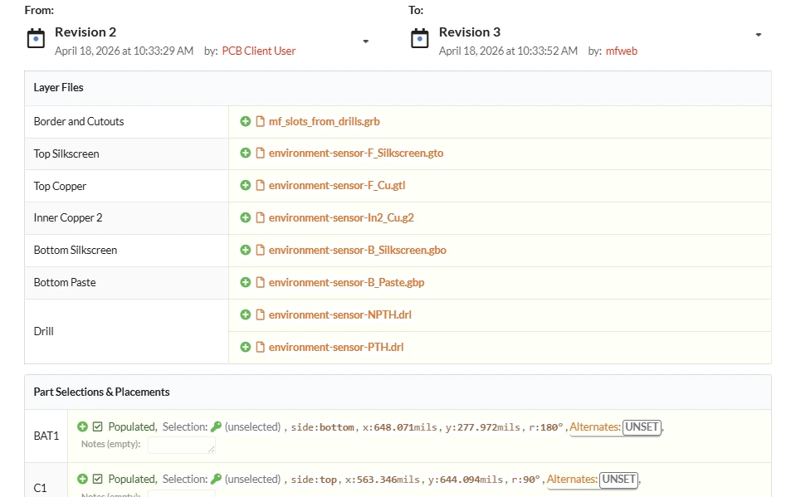Image resolution: width=796 pixels, height=497 pixels.
Task: Open environment-sensor-NPTH.drl link
Action: pos(339,314)
